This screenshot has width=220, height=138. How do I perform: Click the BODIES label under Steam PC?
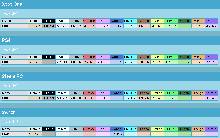coord(12,86)
